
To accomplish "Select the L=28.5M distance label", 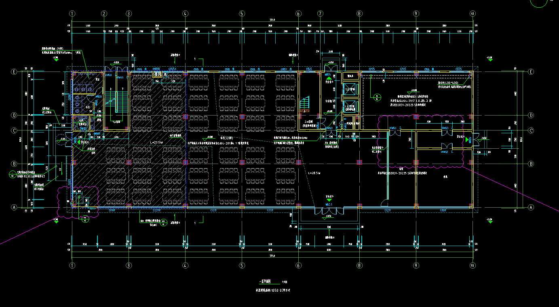I will (314, 173).
